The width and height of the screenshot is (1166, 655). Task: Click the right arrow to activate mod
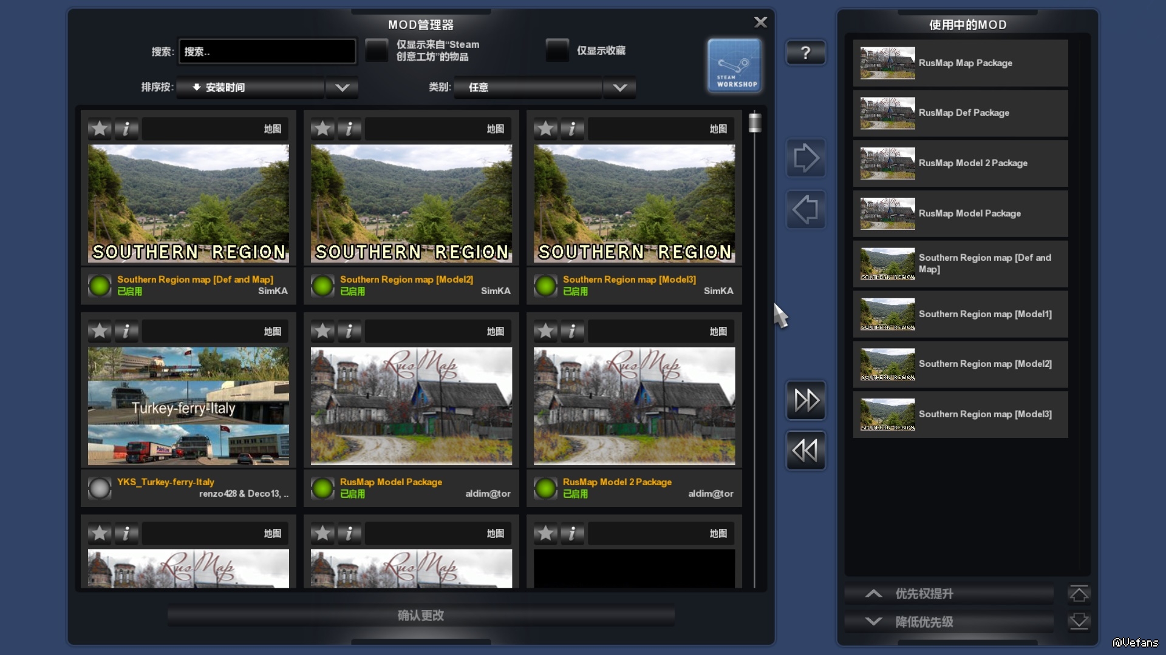pyautogui.click(x=805, y=158)
